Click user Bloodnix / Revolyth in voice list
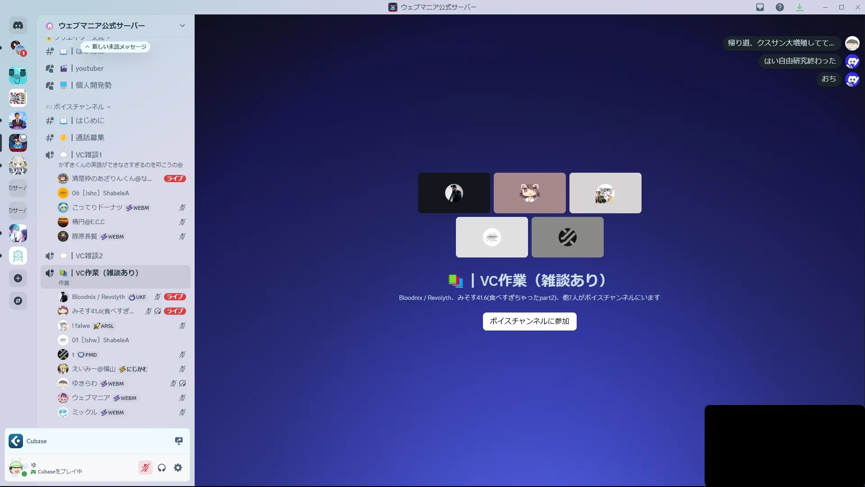 [x=98, y=297]
